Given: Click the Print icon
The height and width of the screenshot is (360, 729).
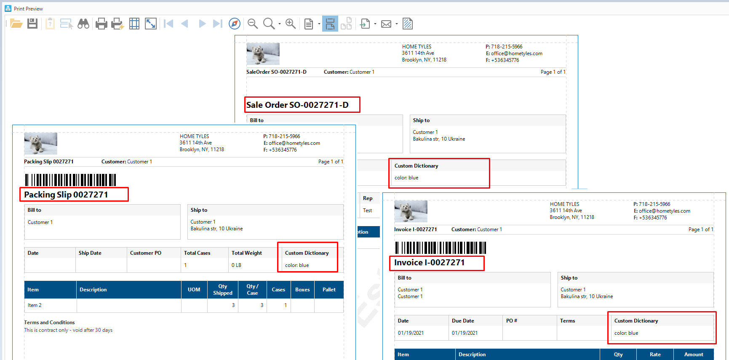Looking at the screenshot, I should point(101,24).
